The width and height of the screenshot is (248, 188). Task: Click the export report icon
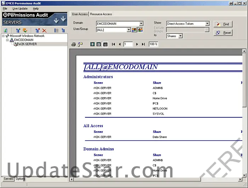click(80, 44)
